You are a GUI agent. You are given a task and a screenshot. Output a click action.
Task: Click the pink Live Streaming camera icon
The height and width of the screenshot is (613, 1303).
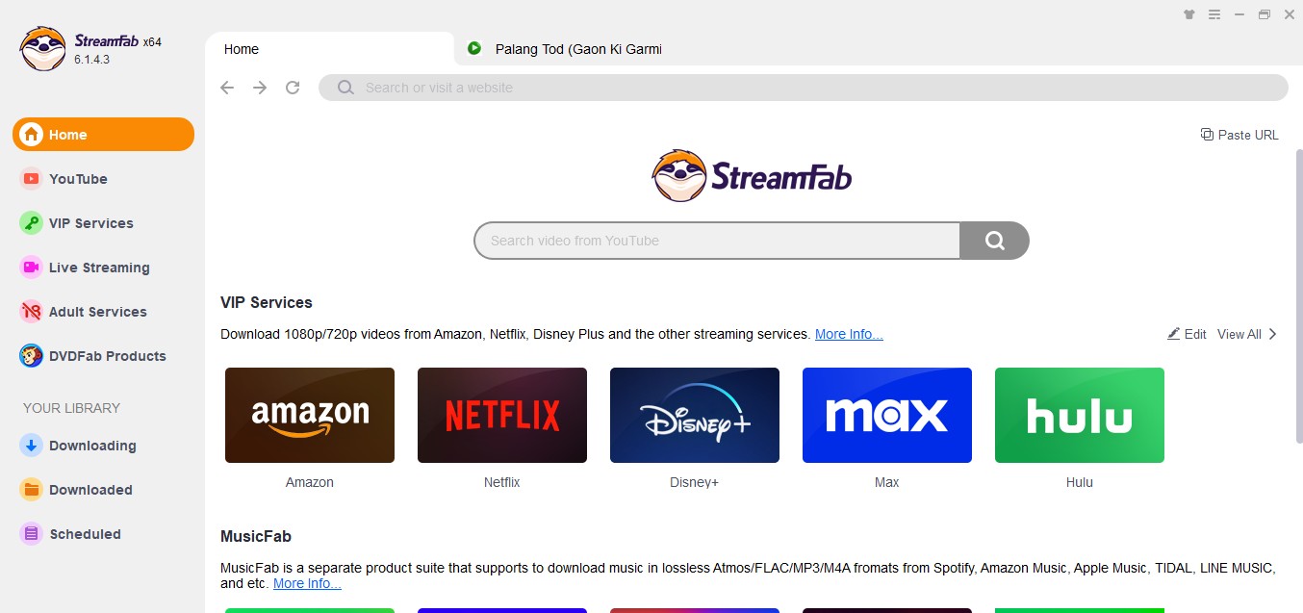point(32,268)
